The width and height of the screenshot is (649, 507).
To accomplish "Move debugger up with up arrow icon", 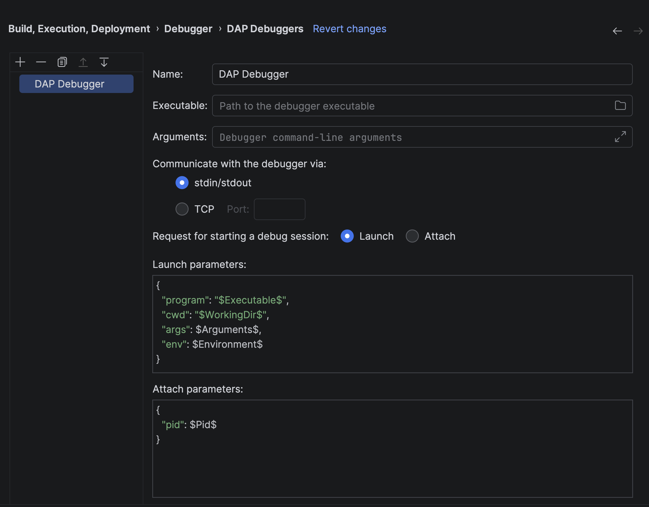I will 83,62.
